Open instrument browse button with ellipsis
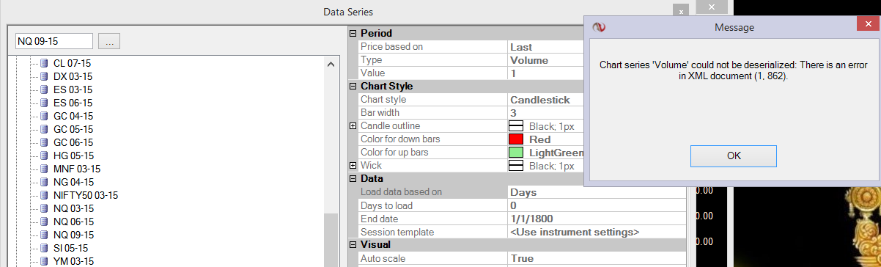 (109, 42)
